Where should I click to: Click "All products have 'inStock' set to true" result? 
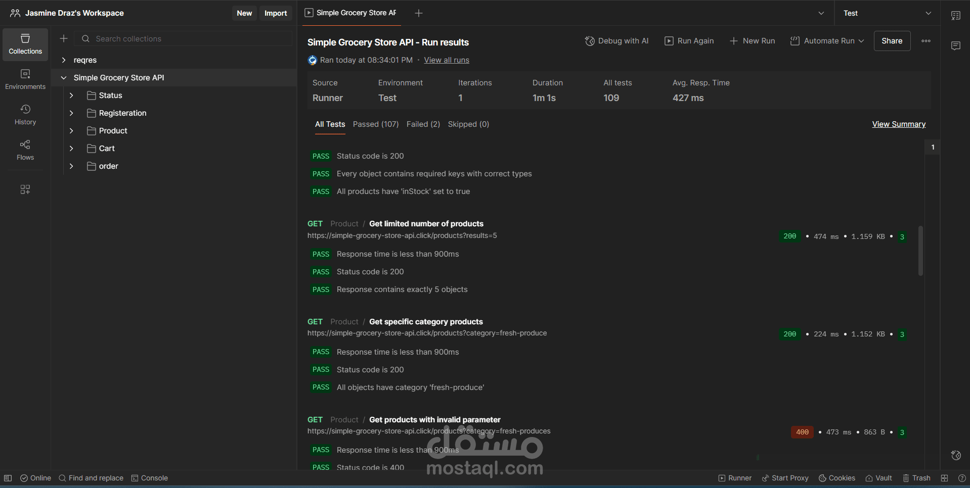[403, 191]
